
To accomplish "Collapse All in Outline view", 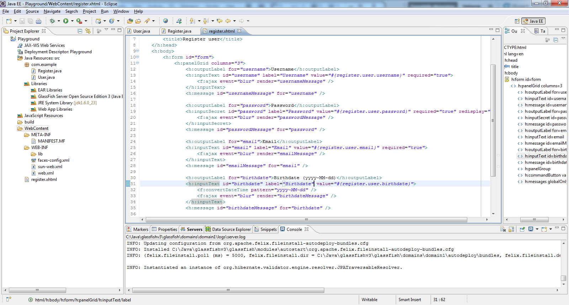I will coord(555,40).
